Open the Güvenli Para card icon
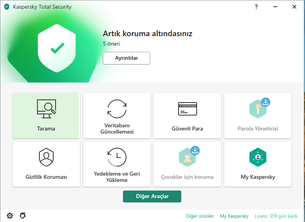This screenshot has width=305, height=222. pyautogui.click(x=187, y=109)
